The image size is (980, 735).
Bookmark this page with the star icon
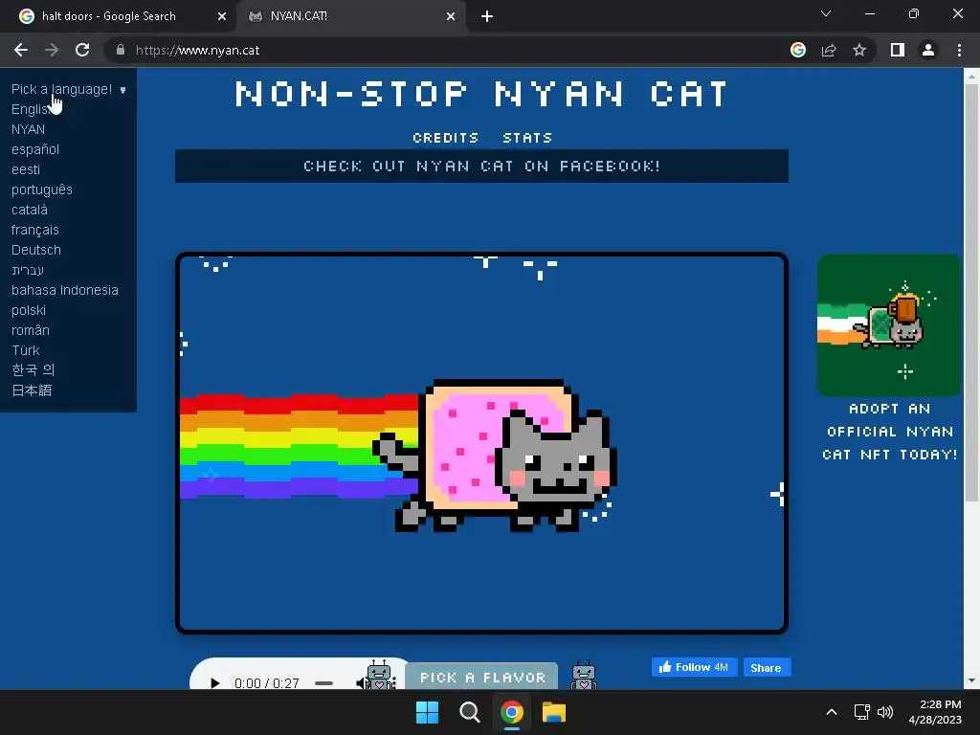(859, 50)
